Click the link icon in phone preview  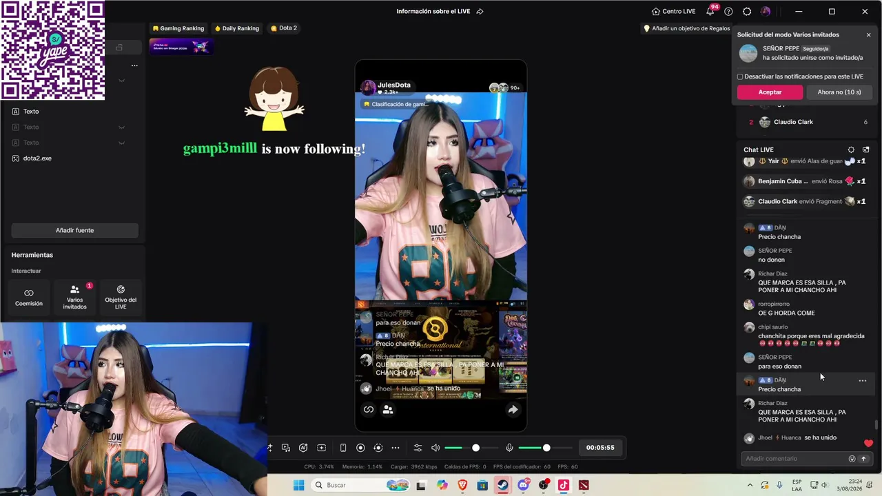(x=369, y=409)
